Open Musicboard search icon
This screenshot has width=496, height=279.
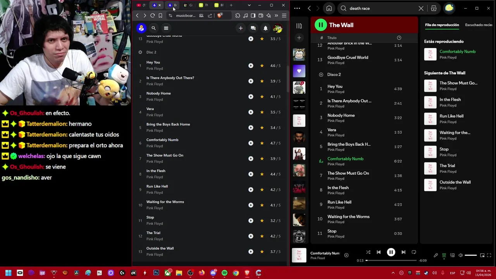coord(153,28)
